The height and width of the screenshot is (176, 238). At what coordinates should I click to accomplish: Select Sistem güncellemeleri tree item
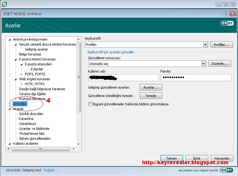(x=35, y=139)
